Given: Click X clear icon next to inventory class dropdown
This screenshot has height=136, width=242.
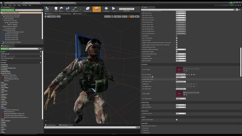Looking at the screenshot, I should coord(194,75).
